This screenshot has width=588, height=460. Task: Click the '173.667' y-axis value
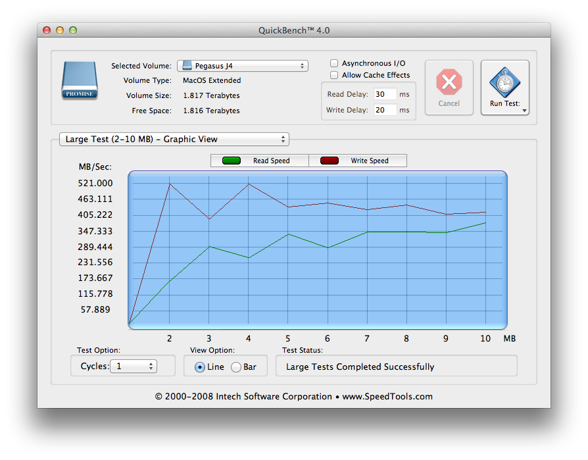point(95,278)
